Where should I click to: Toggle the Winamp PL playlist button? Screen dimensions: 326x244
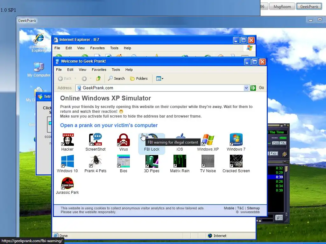click(x=283, y=143)
